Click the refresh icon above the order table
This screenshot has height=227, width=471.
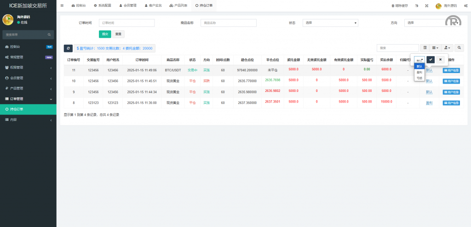pos(68,48)
